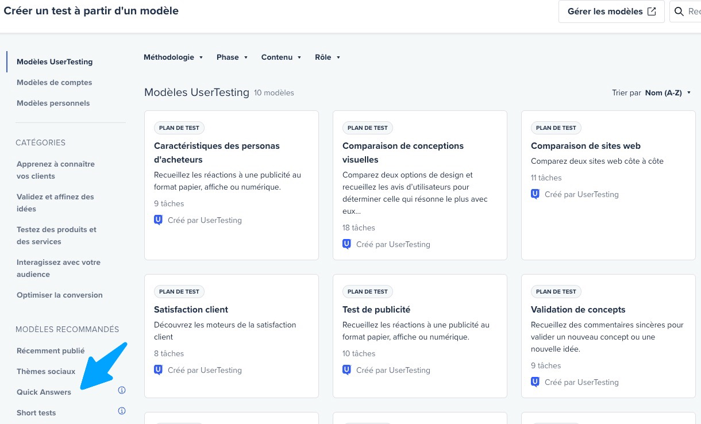Image resolution: width=701 pixels, height=424 pixels.
Task: Click "Créer un test à partir d'un modèle" heading
Action: tap(91, 11)
